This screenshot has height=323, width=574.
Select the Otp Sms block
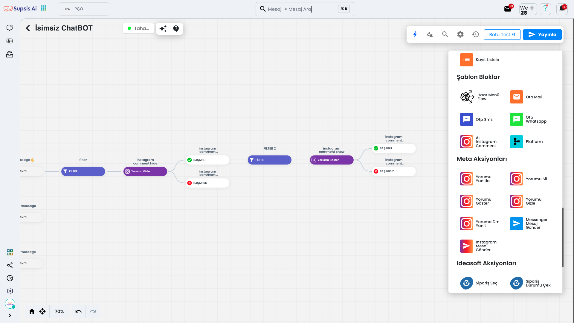(476, 119)
